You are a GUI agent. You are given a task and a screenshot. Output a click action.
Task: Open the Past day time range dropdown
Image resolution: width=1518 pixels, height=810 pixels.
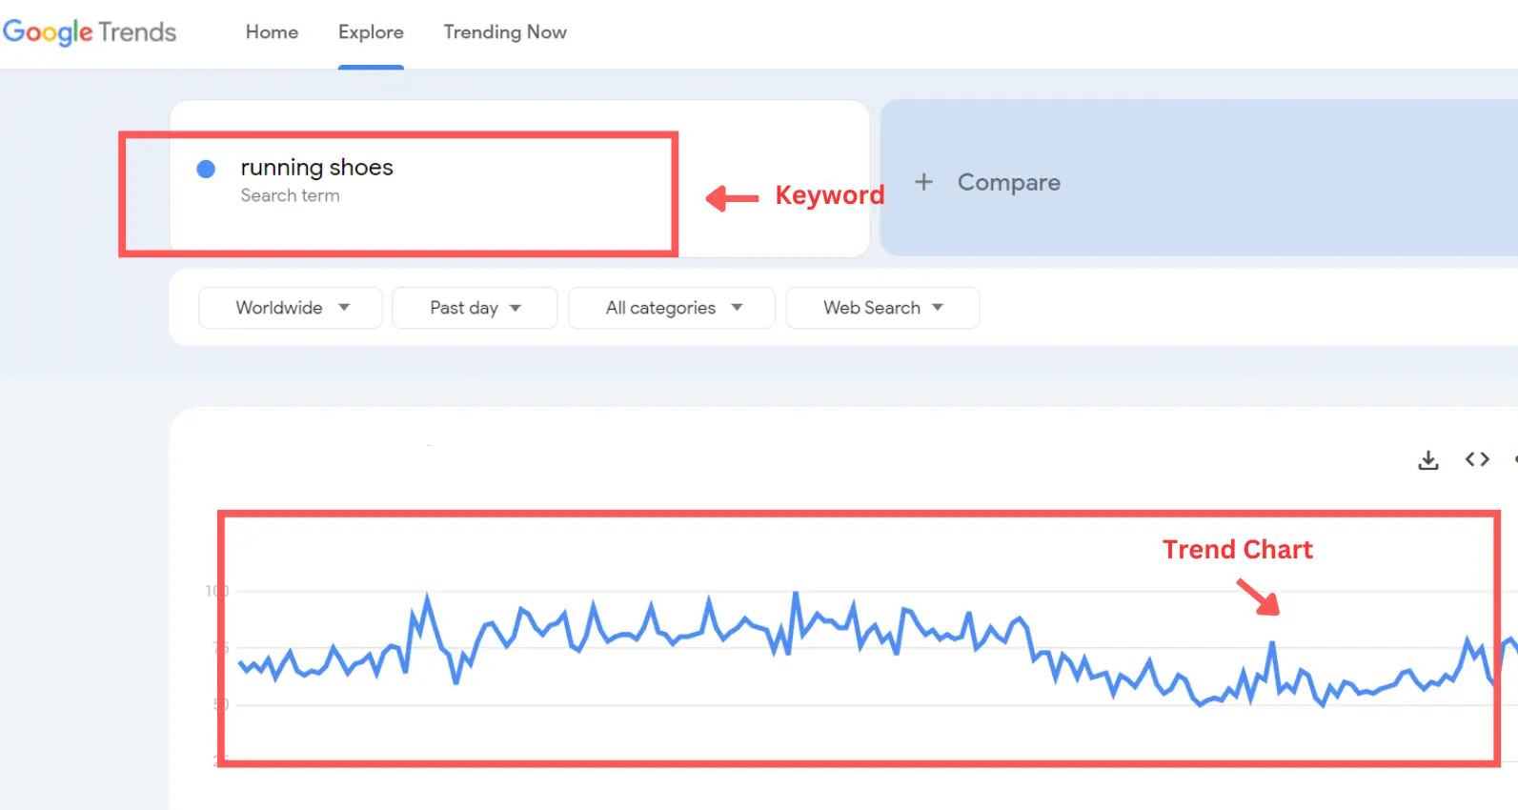[x=474, y=307]
